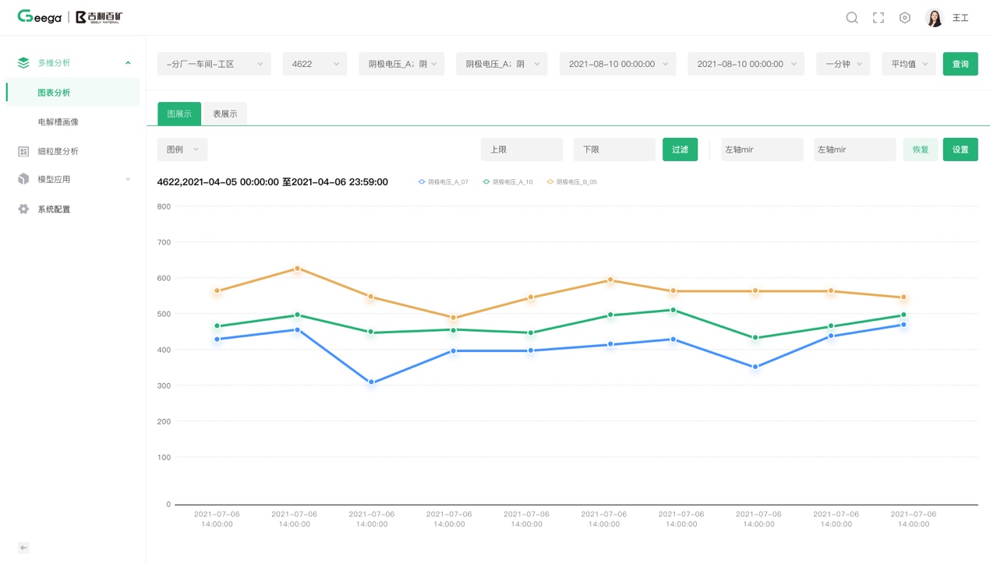Open the 一分厂一车间-工区 dropdown
Image resolution: width=990 pixels, height=563 pixels.
click(214, 64)
